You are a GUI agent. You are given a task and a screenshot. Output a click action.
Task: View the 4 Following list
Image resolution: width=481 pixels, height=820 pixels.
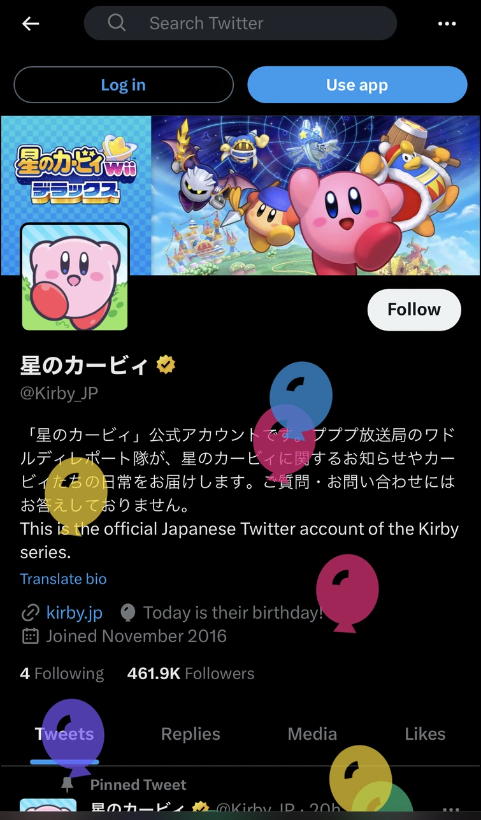click(x=62, y=673)
